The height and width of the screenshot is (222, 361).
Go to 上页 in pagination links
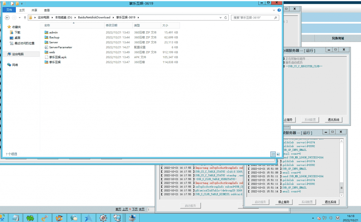(x=125, y=209)
